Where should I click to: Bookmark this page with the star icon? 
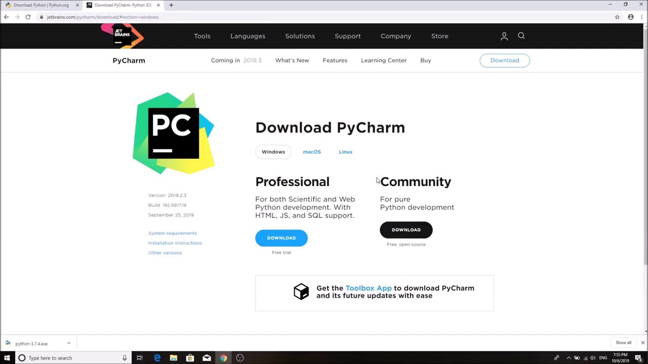click(617, 17)
